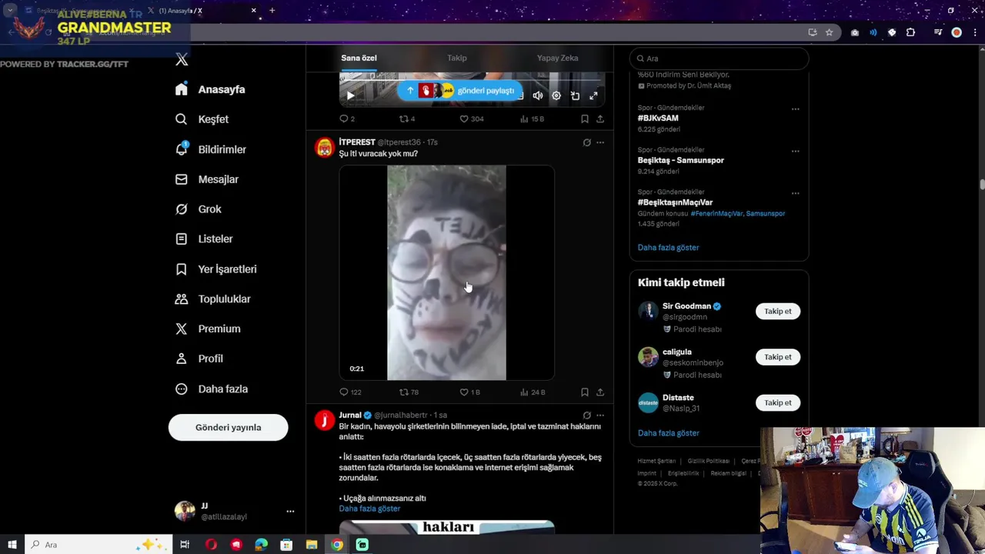Open Profil page
Image resolution: width=985 pixels, height=554 pixels.
[199, 359]
